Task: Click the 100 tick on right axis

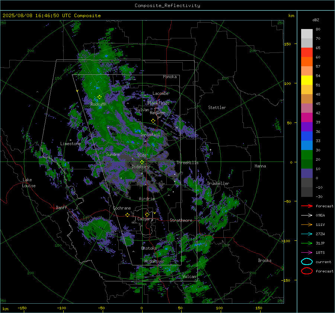Action: [287, 83]
